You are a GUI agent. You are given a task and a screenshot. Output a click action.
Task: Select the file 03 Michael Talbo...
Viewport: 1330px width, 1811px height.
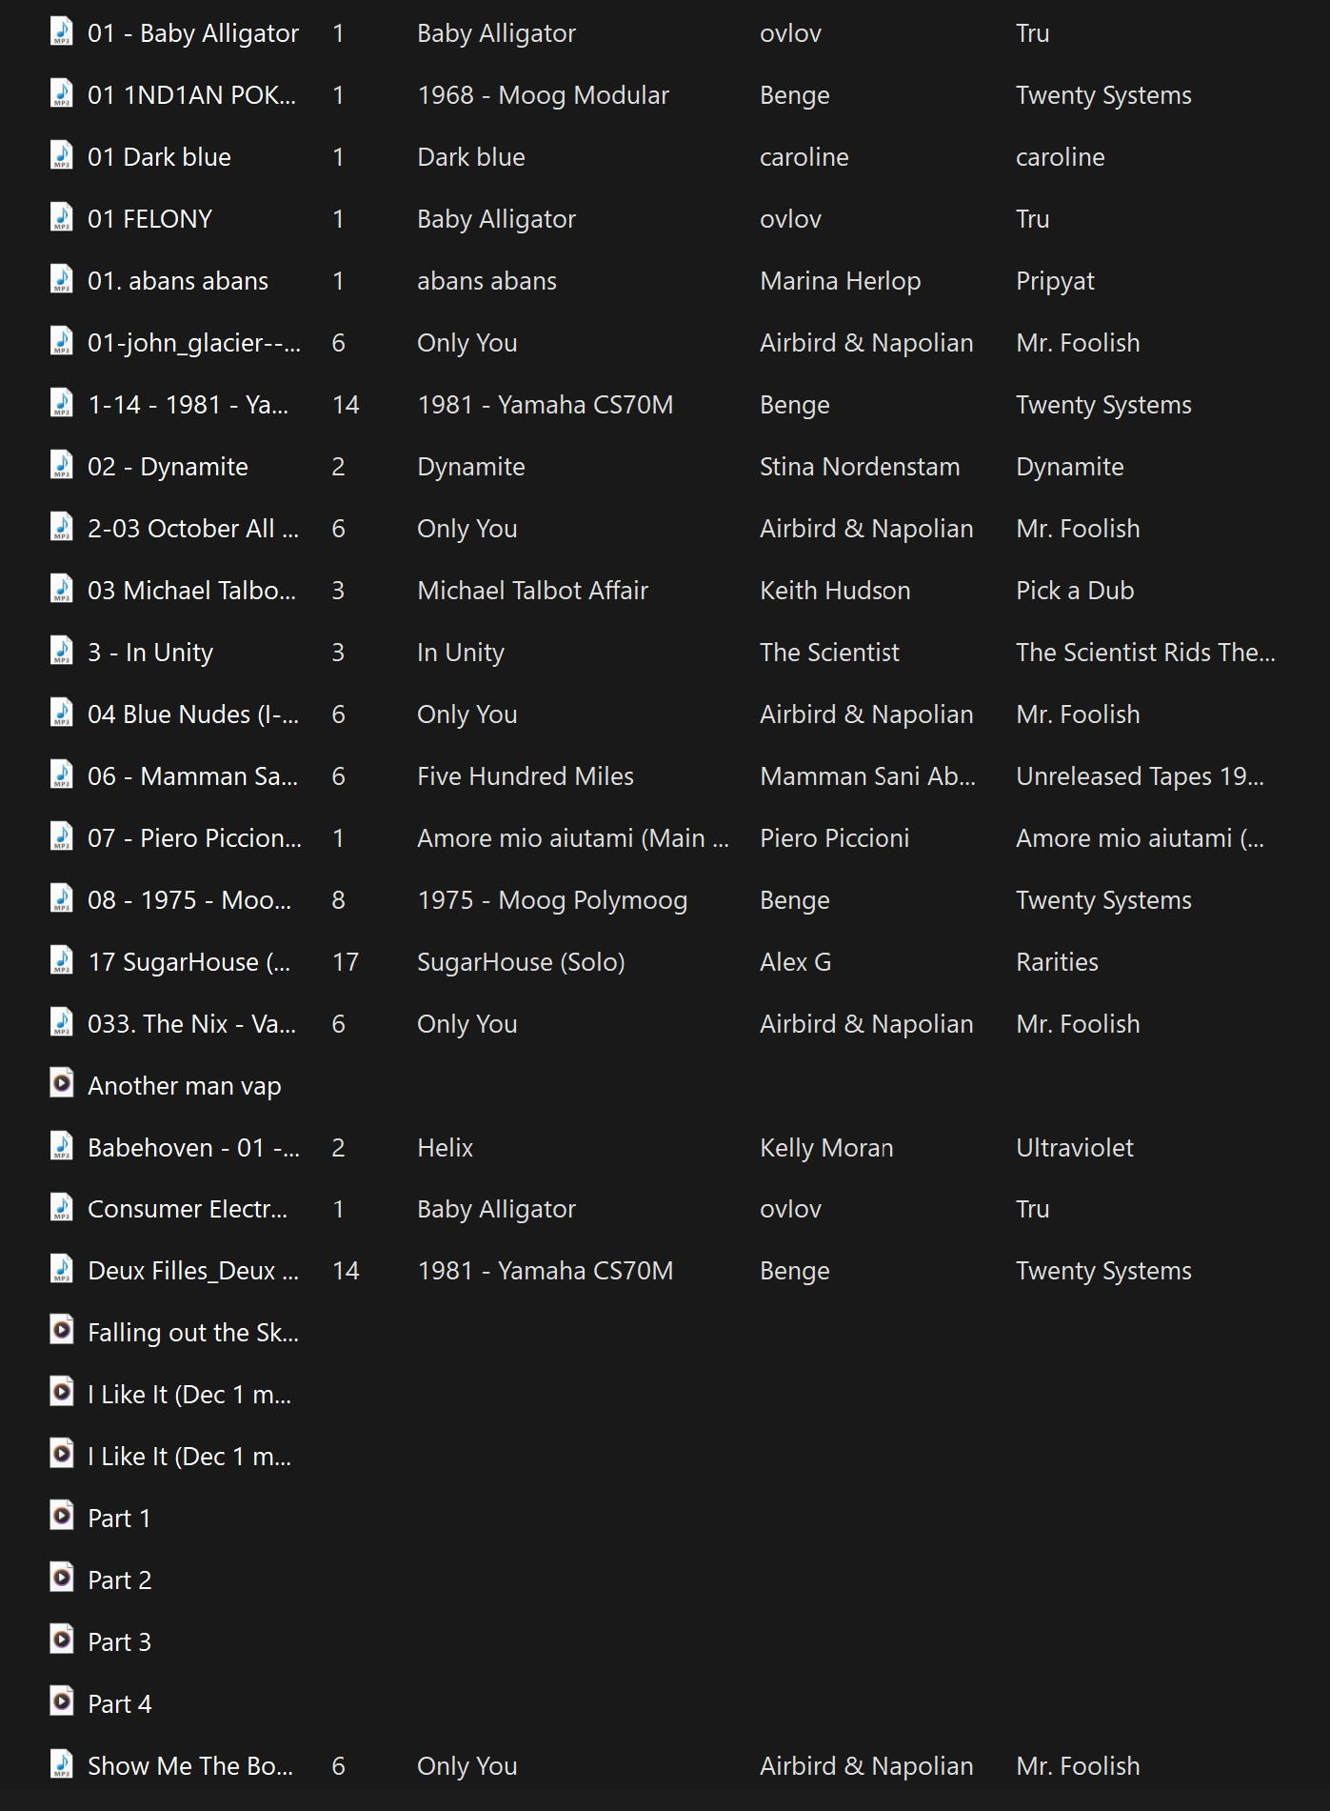191,591
